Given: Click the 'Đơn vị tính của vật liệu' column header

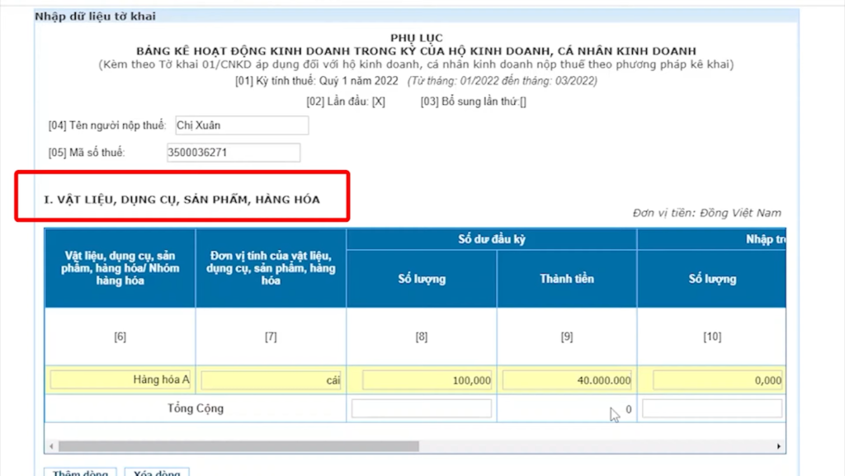Looking at the screenshot, I should tap(271, 268).
